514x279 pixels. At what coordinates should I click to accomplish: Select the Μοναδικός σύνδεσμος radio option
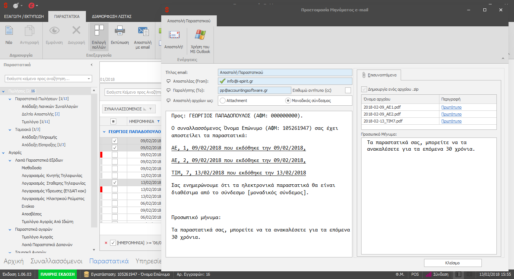pos(288,101)
